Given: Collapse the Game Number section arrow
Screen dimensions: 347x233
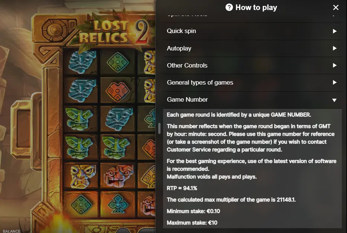Looking at the screenshot, I should (x=334, y=100).
